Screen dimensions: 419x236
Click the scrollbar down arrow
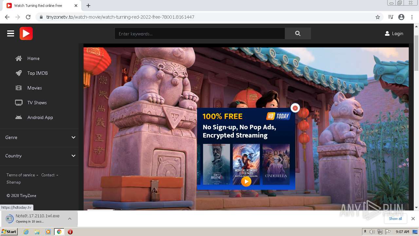tap(416, 207)
